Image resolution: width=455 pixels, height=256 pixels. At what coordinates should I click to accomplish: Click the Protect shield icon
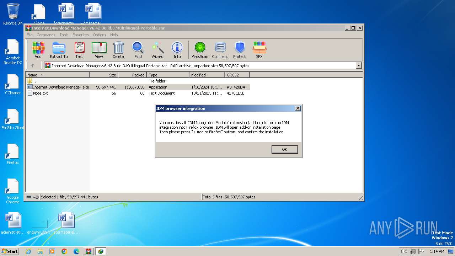(x=240, y=50)
